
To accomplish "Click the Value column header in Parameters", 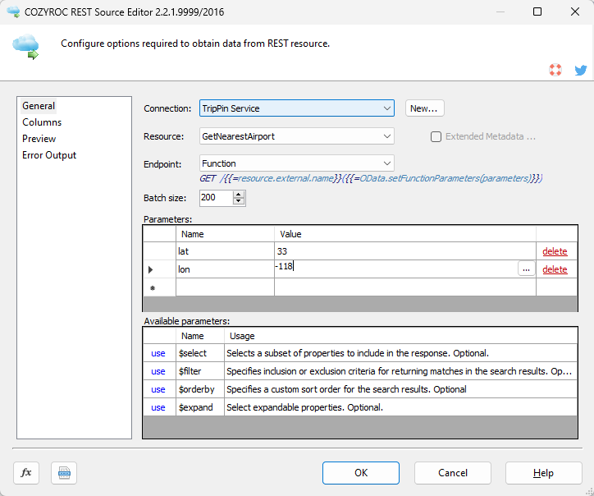I will point(405,234).
